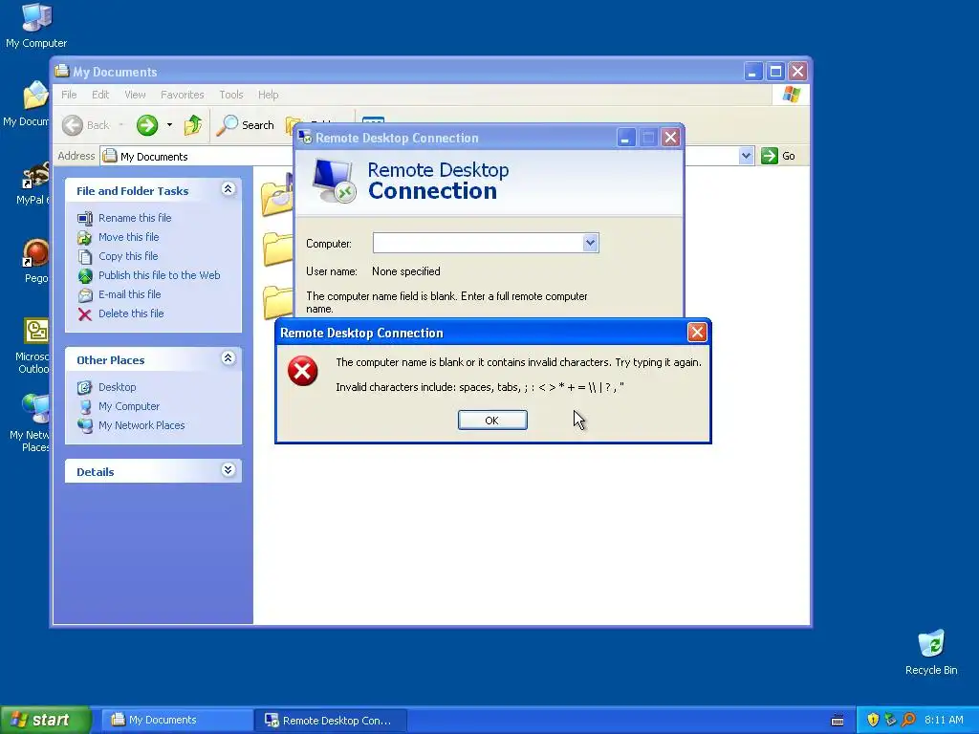Go to My Computer in Other Places
Viewport: 979px width, 734px height.
pyautogui.click(x=129, y=406)
